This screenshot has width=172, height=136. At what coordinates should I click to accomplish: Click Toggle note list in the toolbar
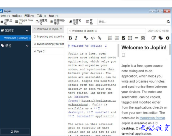tap(24, 22)
